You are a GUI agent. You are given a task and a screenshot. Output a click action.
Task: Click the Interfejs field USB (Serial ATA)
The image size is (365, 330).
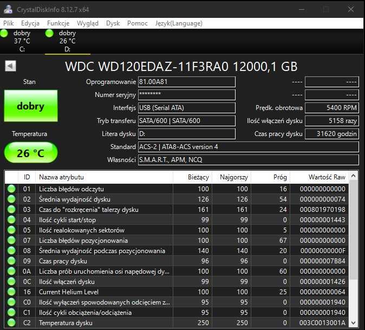point(187,108)
